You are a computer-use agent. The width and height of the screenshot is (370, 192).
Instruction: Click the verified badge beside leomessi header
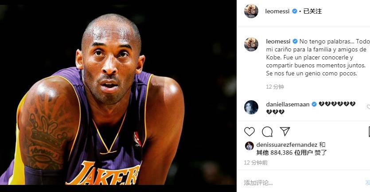pos(295,11)
